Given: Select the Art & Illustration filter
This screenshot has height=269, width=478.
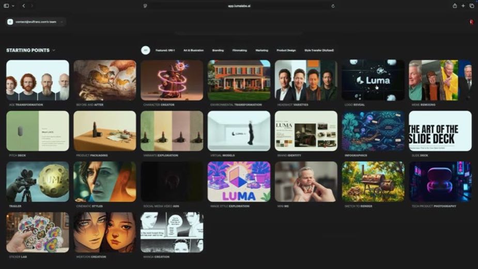Looking at the screenshot, I should pyautogui.click(x=194, y=50).
